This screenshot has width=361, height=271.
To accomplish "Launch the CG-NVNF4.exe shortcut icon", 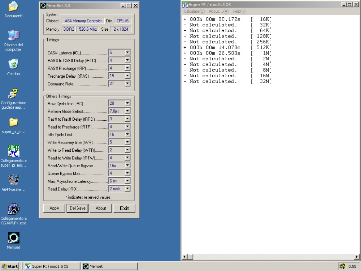I will coord(14,209).
